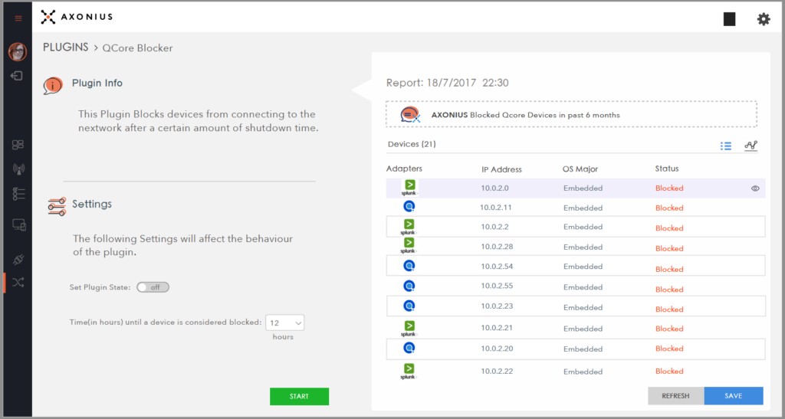Click the logout icon below the avatar

[x=17, y=76]
